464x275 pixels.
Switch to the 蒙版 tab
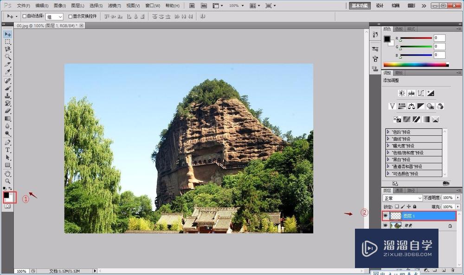399,73
